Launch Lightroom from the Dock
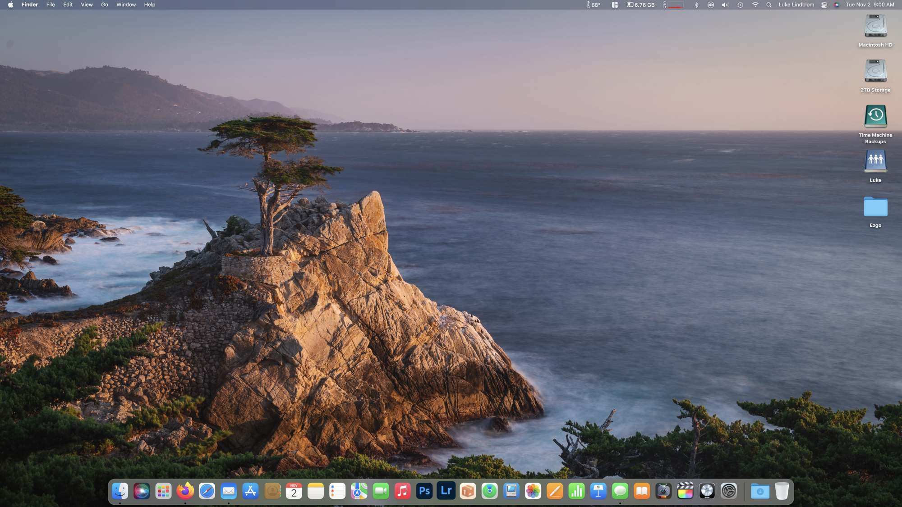 click(446, 491)
